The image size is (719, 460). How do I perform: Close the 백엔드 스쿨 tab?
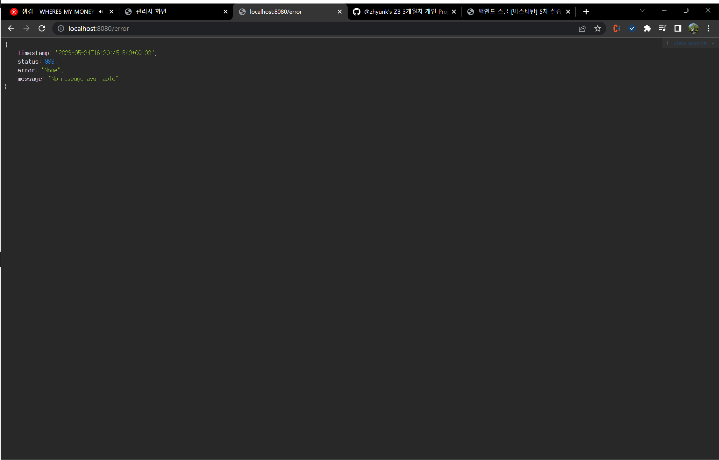point(568,12)
